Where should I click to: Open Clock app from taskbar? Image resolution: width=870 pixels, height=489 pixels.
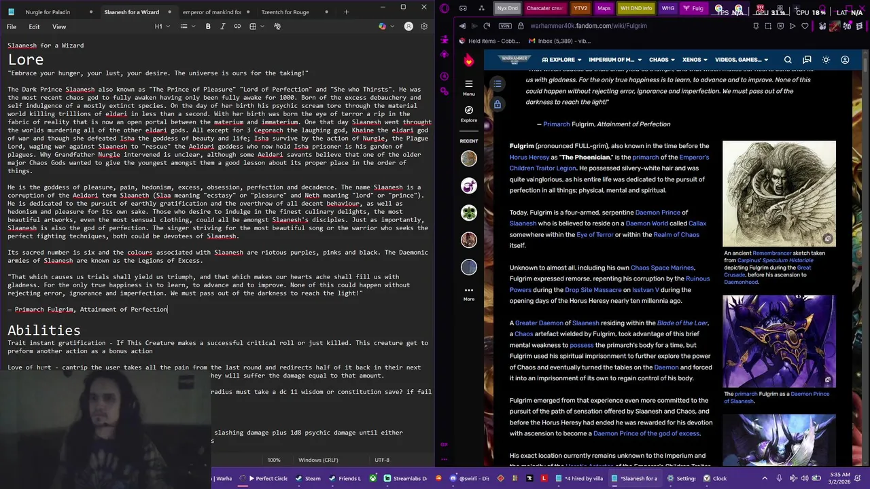tap(715, 478)
